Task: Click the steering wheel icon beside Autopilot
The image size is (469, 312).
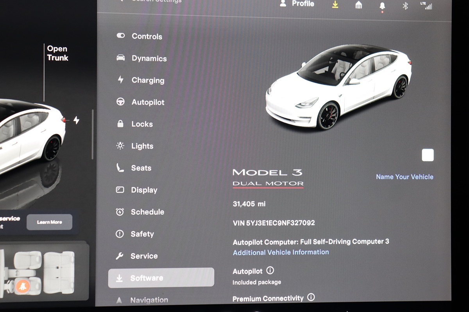Action: [x=120, y=102]
